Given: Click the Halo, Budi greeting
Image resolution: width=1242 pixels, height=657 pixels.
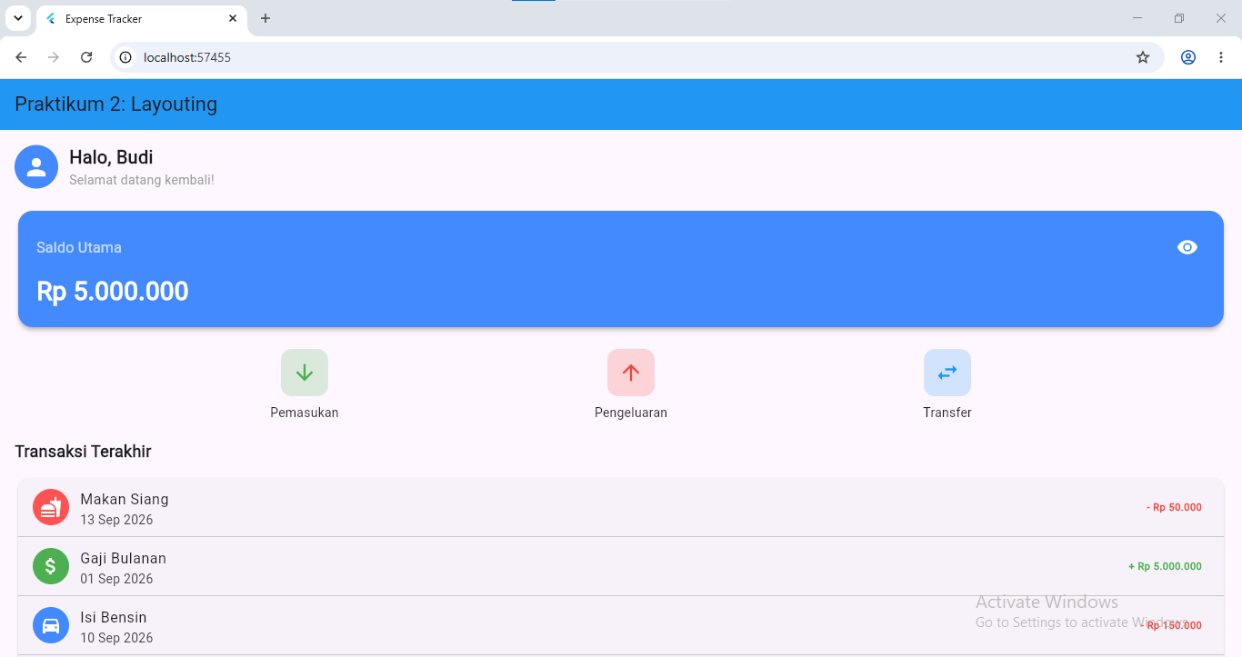Looking at the screenshot, I should pos(111,157).
